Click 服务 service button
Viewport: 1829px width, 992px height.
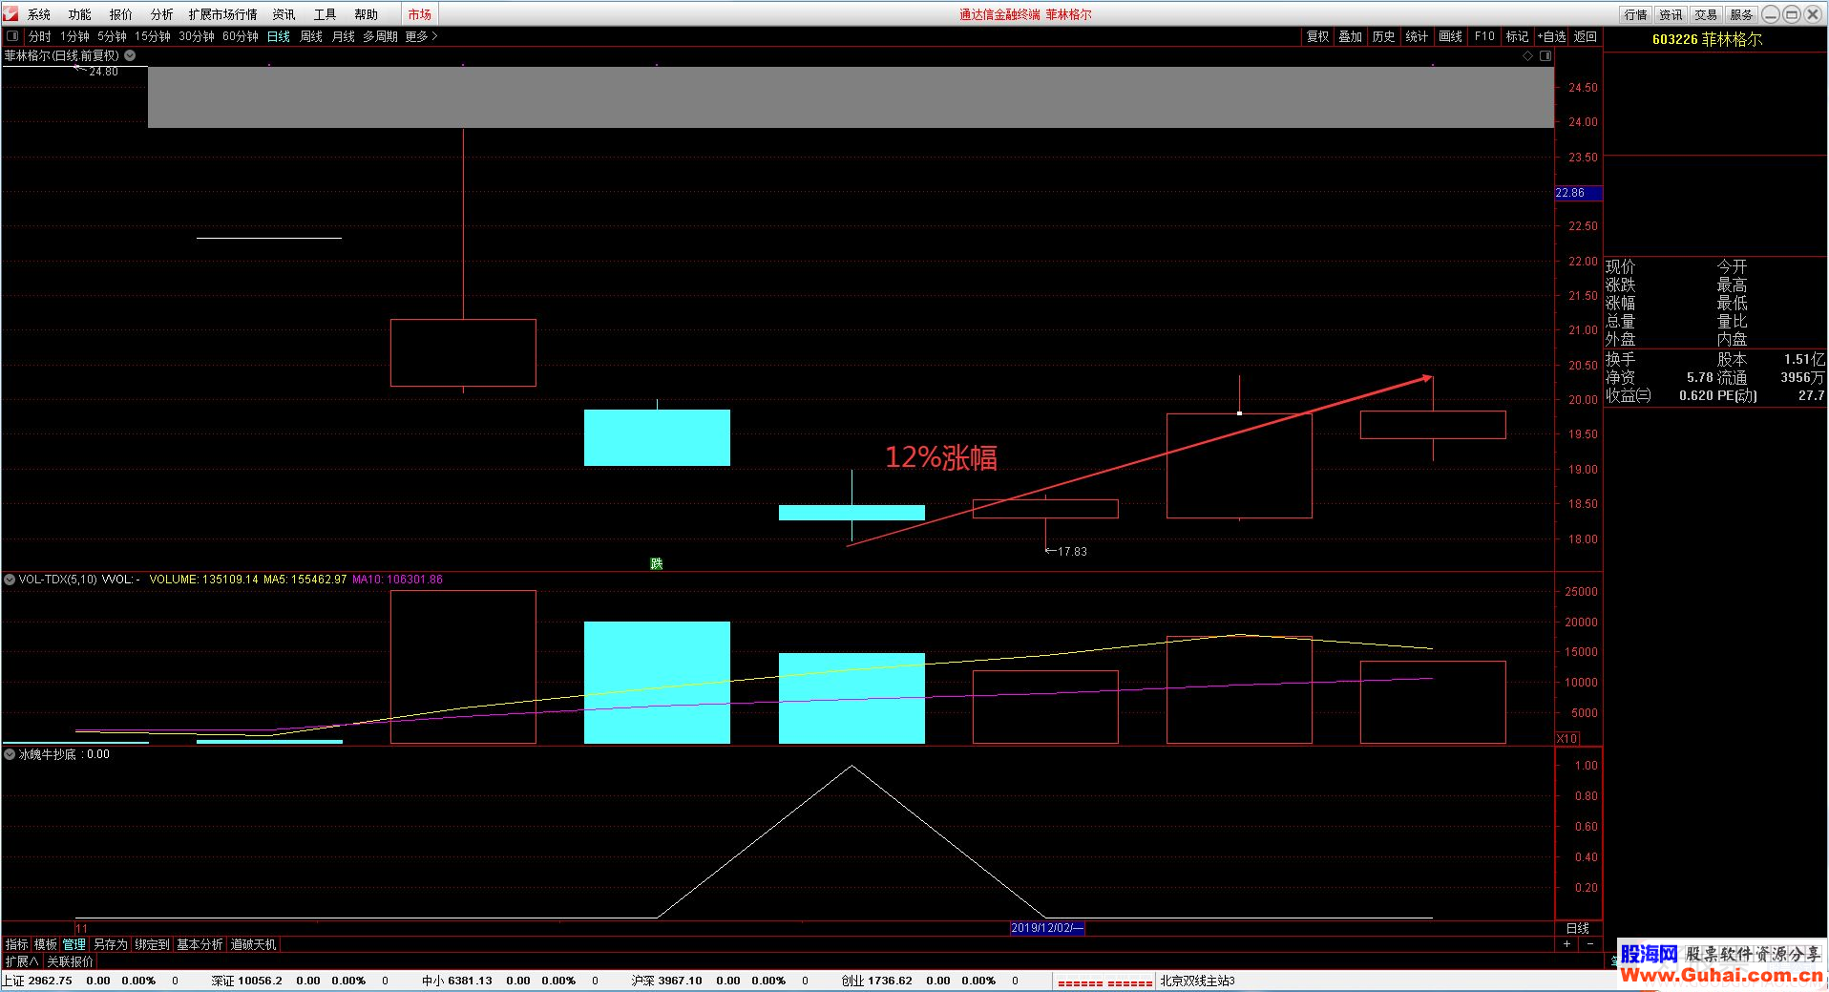pos(1741,14)
